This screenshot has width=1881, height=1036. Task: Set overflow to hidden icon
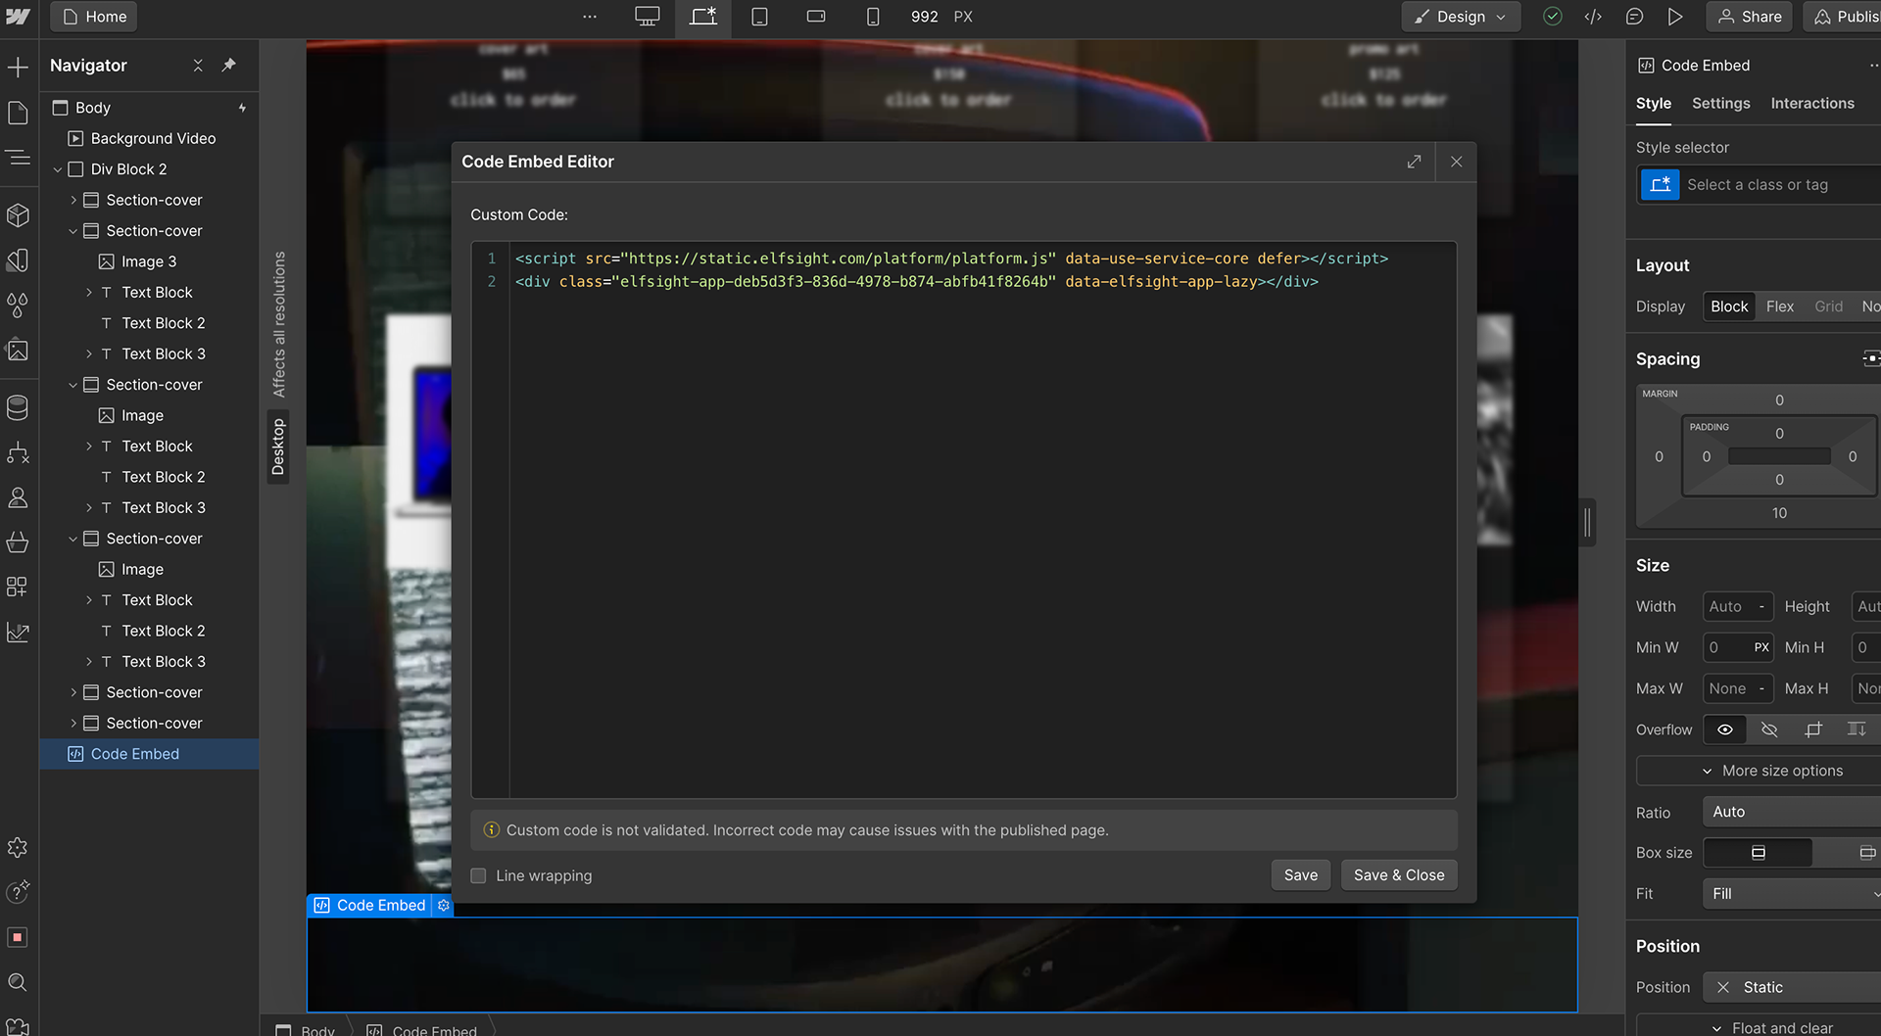(x=1769, y=730)
